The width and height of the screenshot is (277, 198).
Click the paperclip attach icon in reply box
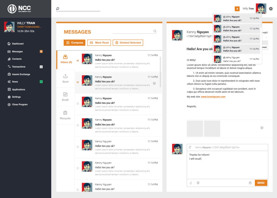[198, 183]
